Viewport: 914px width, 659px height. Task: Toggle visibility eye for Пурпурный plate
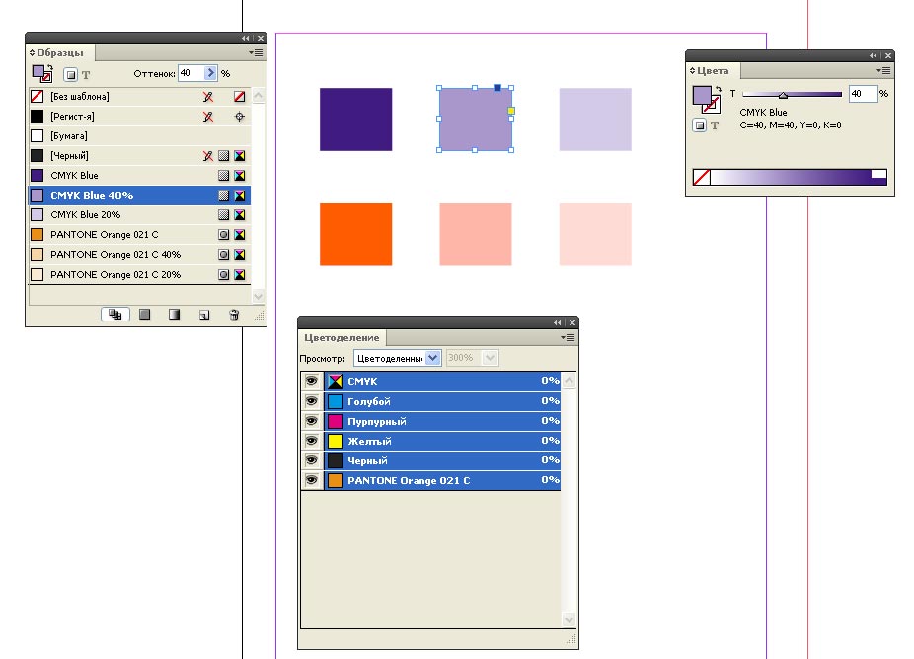pyautogui.click(x=312, y=422)
